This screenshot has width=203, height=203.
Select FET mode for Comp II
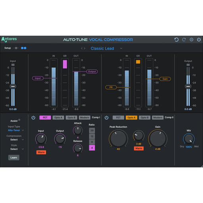pyautogui.click(x=118, y=117)
